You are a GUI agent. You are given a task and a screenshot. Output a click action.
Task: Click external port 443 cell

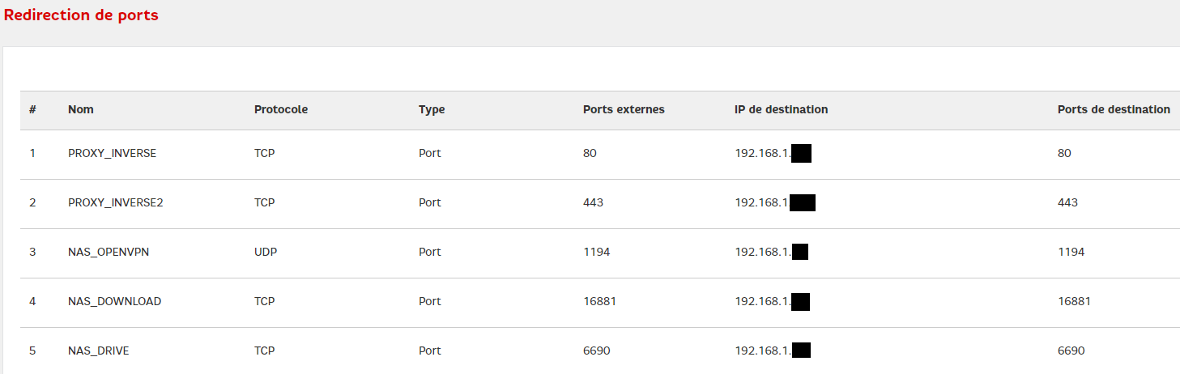[x=593, y=202]
